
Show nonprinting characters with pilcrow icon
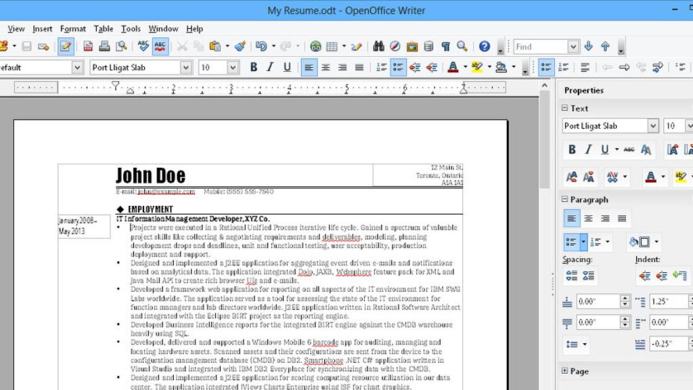pyautogui.click(x=445, y=46)
